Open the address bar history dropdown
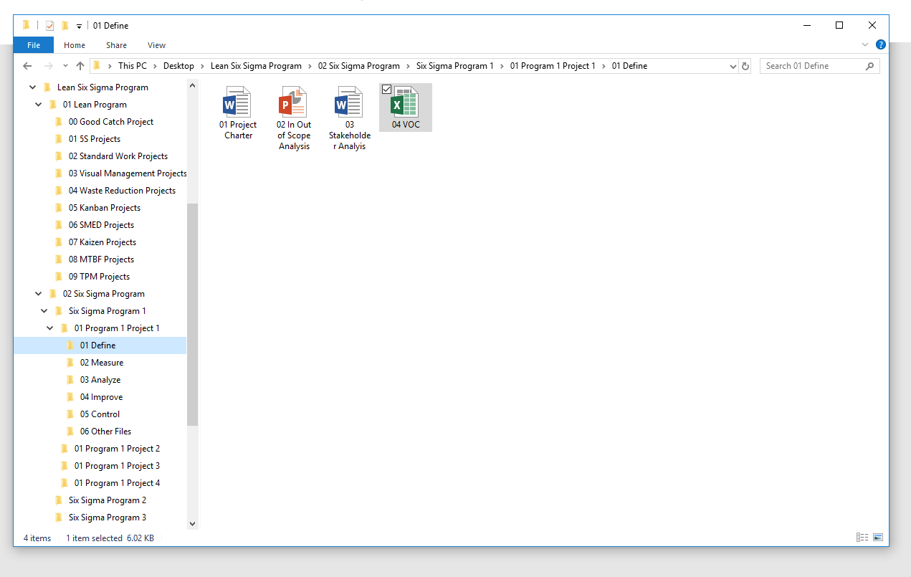 tap(733, 66)
